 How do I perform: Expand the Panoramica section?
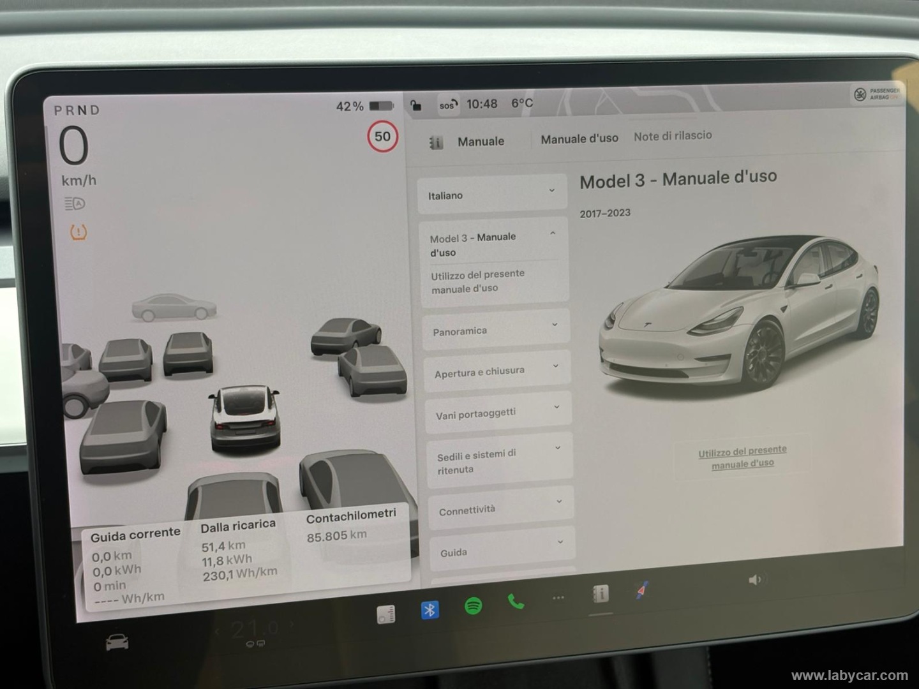pyautogui.click(x=495, y=329)
